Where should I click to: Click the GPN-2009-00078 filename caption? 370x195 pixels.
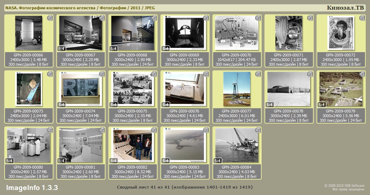point(288,111)
